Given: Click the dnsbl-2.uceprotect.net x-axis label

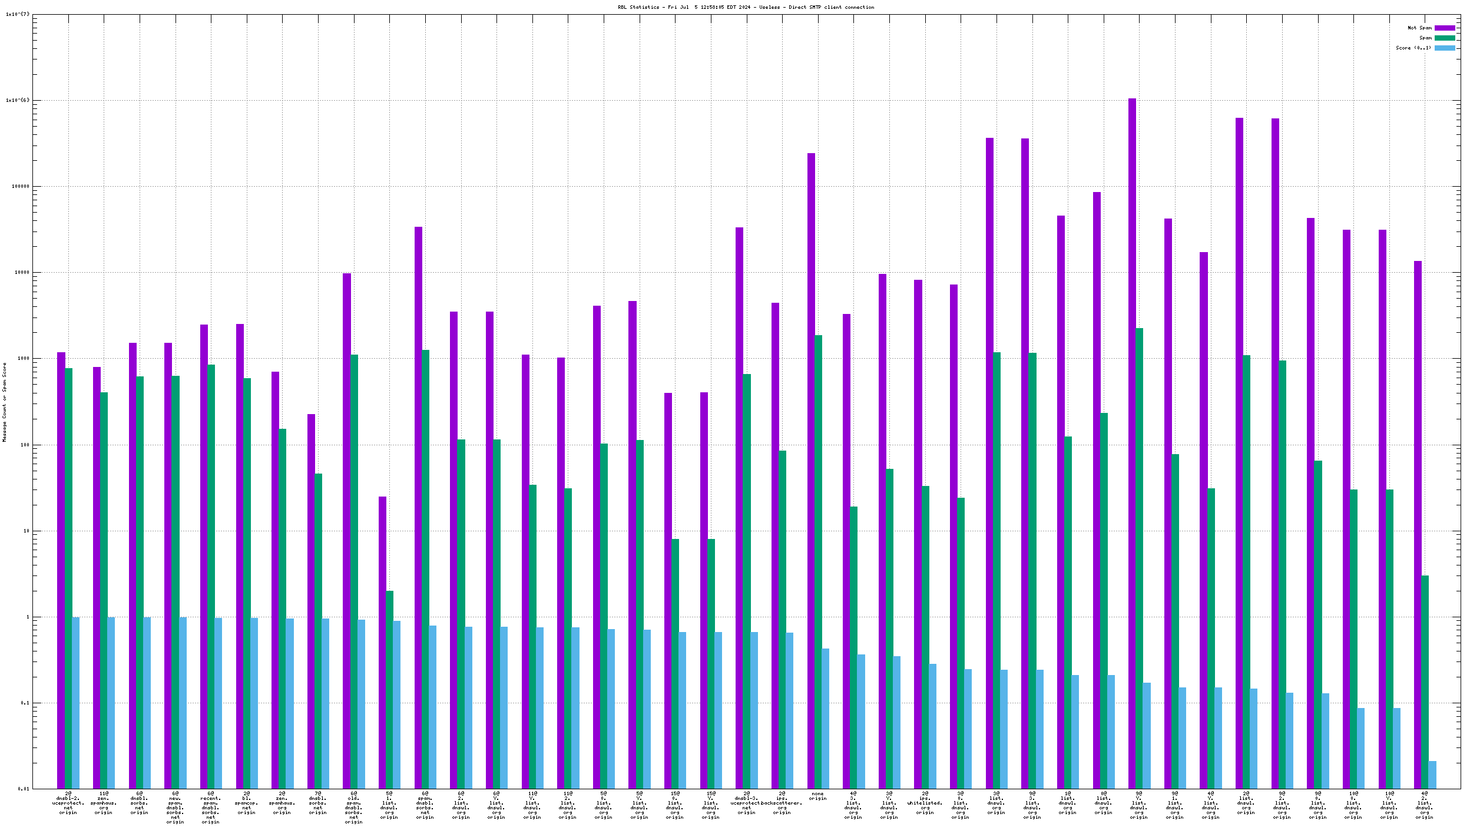Looking at the screenshot, I should pos(68,803).
